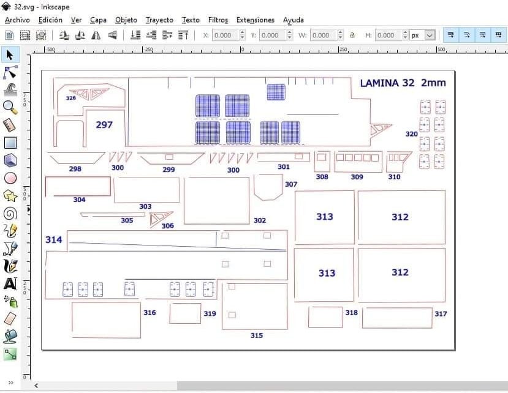Choose the Calligraphy pen tool

10,266
